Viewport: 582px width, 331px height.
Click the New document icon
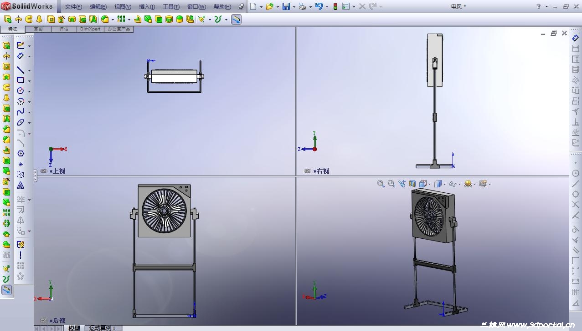tap(253, 6)
